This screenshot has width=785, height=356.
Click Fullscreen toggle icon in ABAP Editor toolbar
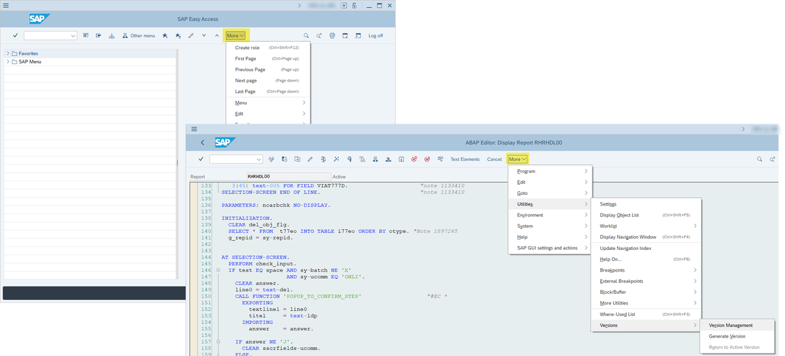[x=402, y=159]
